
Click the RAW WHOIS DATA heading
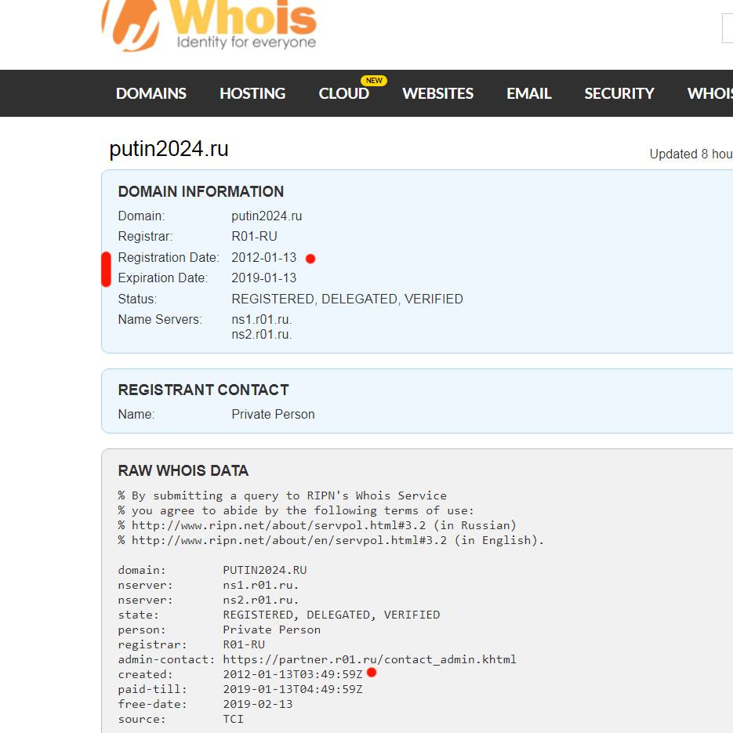(x=183, y=470)
